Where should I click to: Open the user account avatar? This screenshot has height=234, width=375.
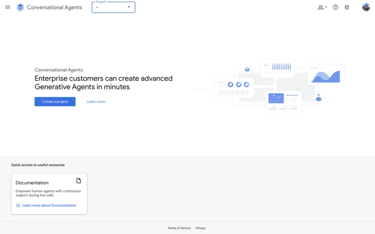[x=366, y=7]
